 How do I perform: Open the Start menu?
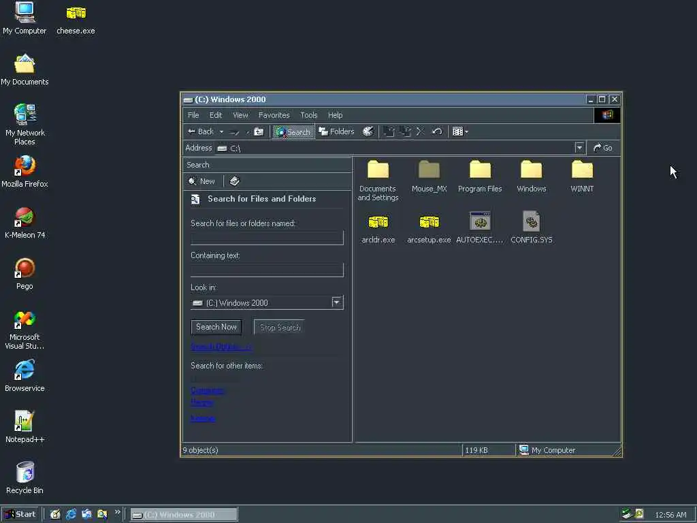click(x=20, y=515)
